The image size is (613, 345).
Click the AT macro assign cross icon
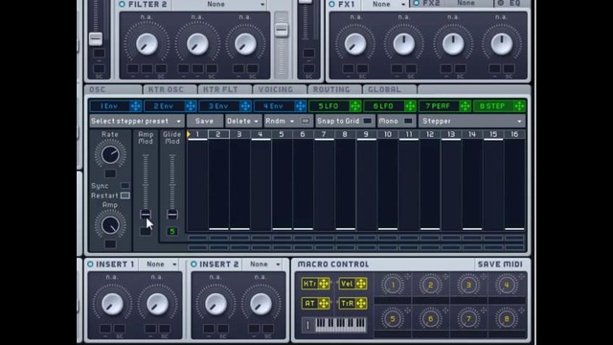(324, 303)
